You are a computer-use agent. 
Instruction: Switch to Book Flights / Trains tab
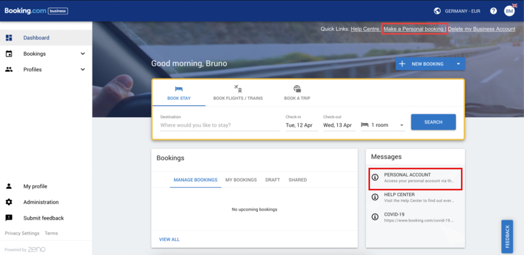click(238, 93)
